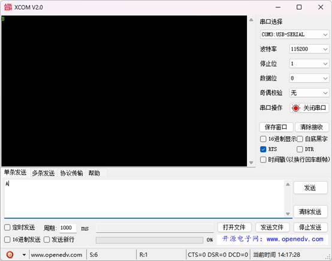Click the 清除发送 button
This screenshot has height=261, width=332.
coord(310,212)
